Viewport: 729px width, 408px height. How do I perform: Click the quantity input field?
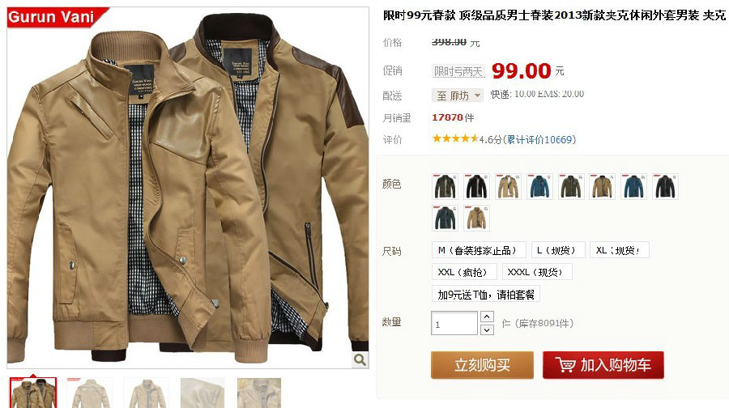coord(454,324)
